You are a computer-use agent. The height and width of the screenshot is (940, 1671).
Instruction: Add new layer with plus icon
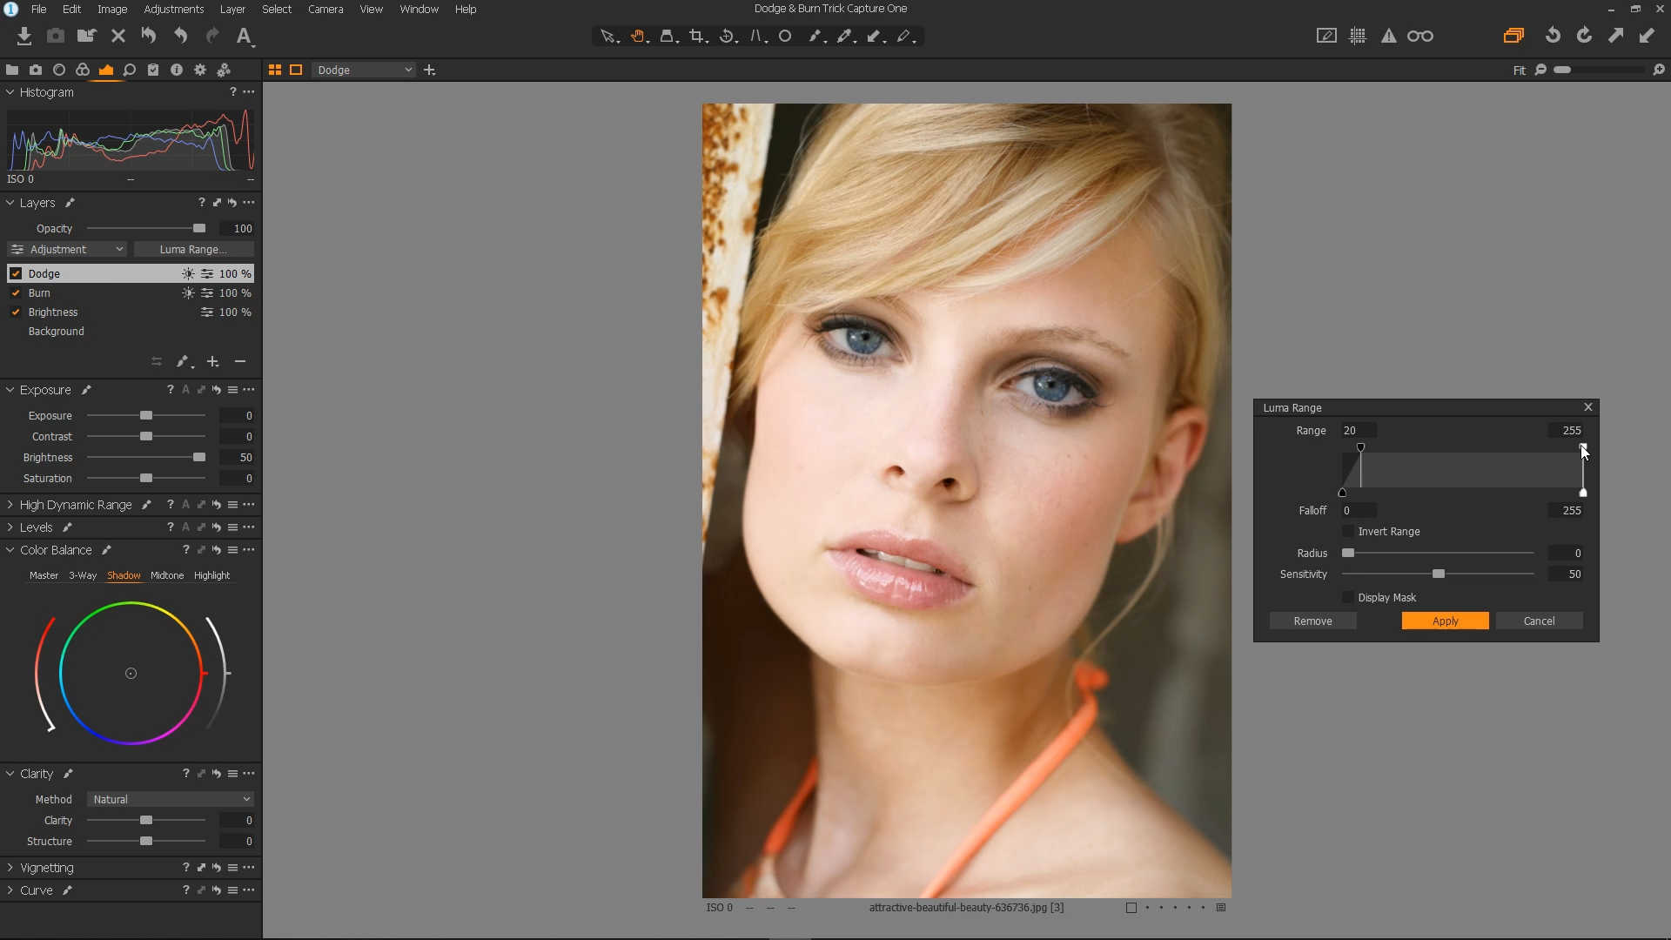click(x=212, y=361)
